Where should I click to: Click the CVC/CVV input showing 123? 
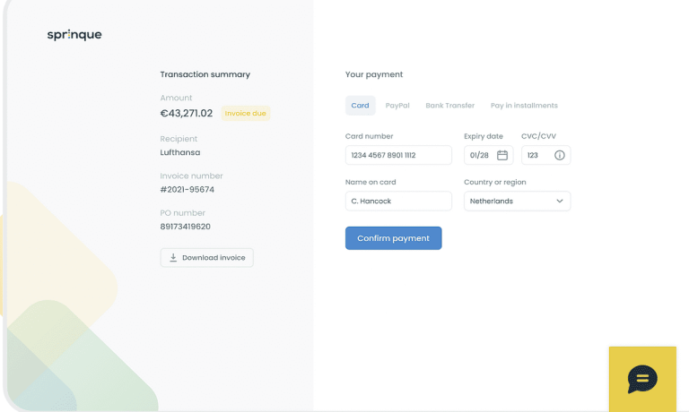pos(534,155)
